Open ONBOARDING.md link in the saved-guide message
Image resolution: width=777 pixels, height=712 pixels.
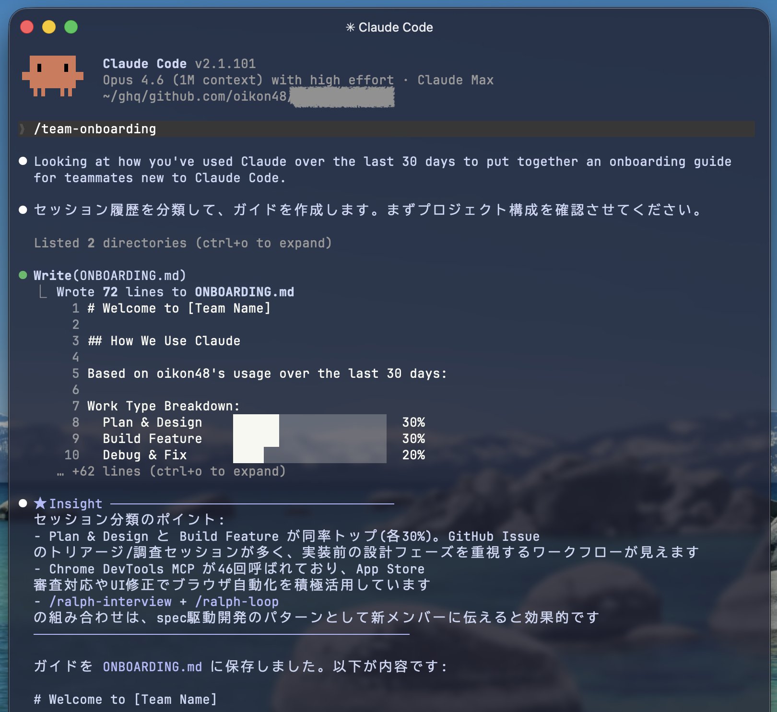click(153, 667)
